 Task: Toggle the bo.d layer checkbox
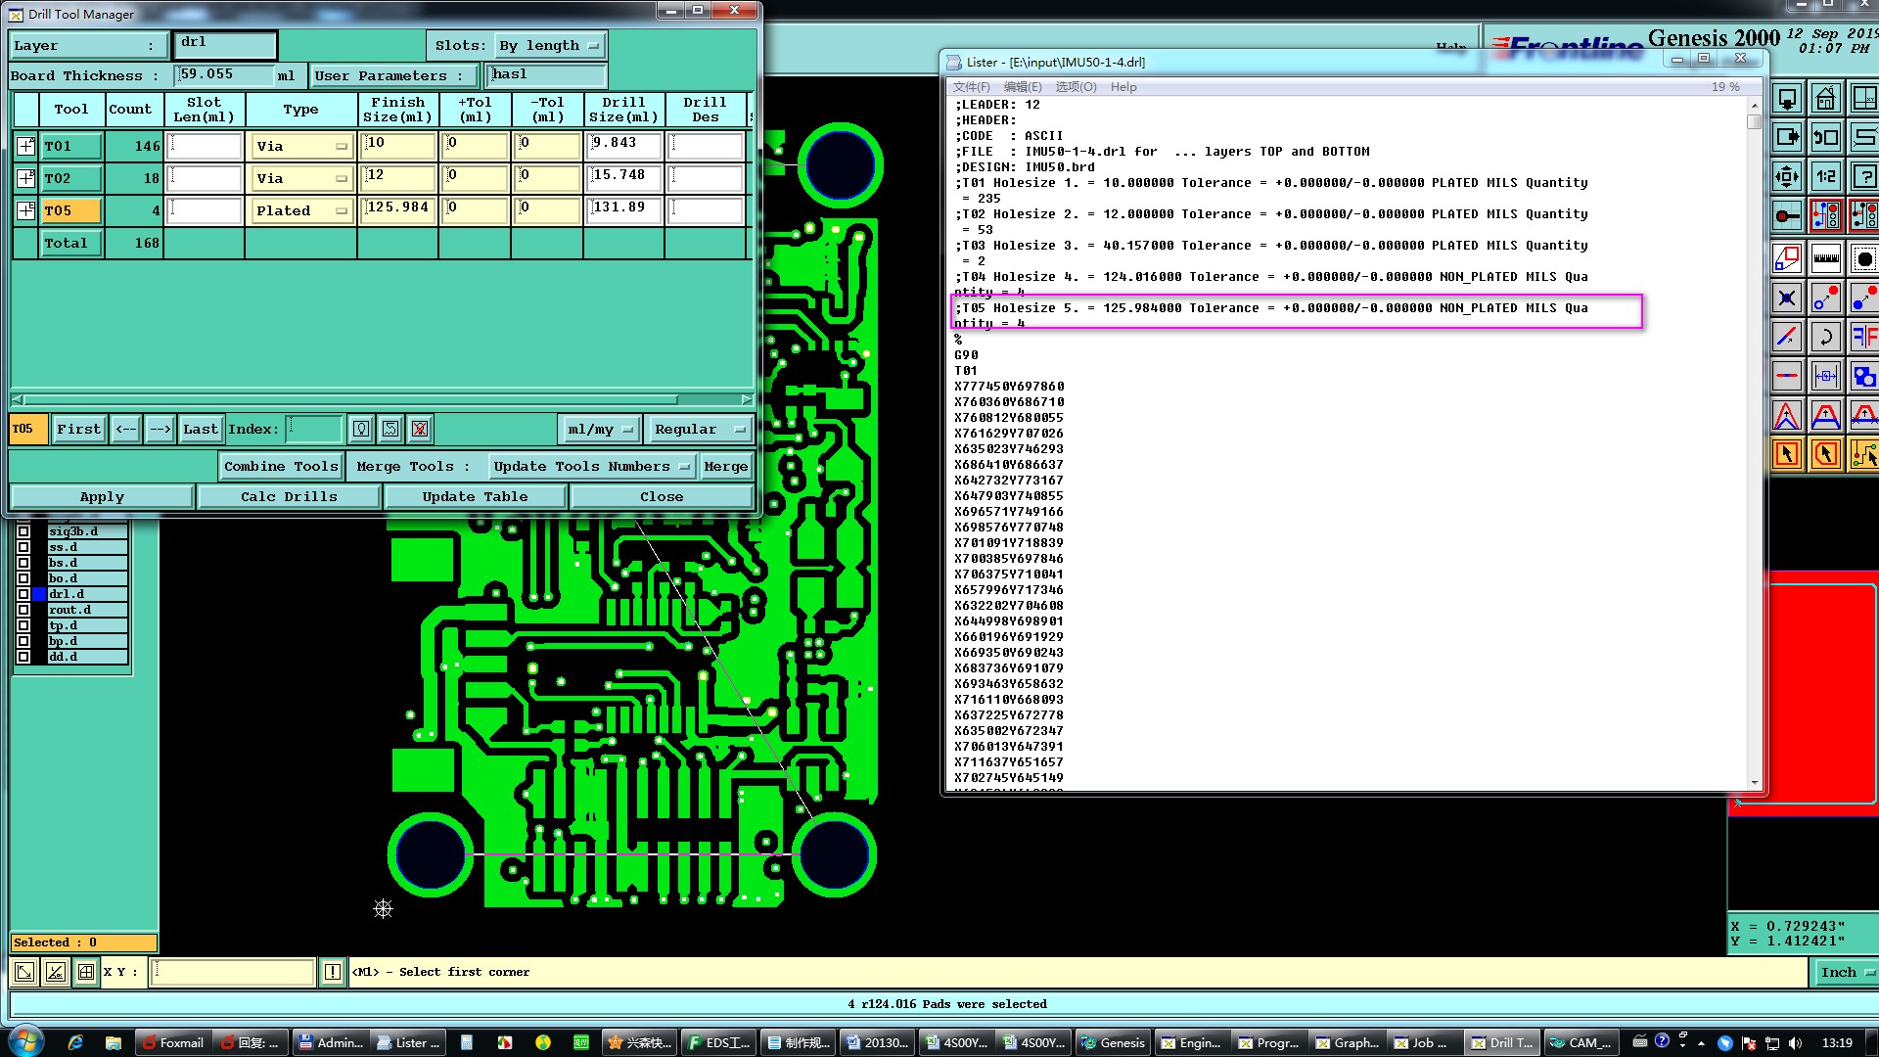[x=23, y=578]
